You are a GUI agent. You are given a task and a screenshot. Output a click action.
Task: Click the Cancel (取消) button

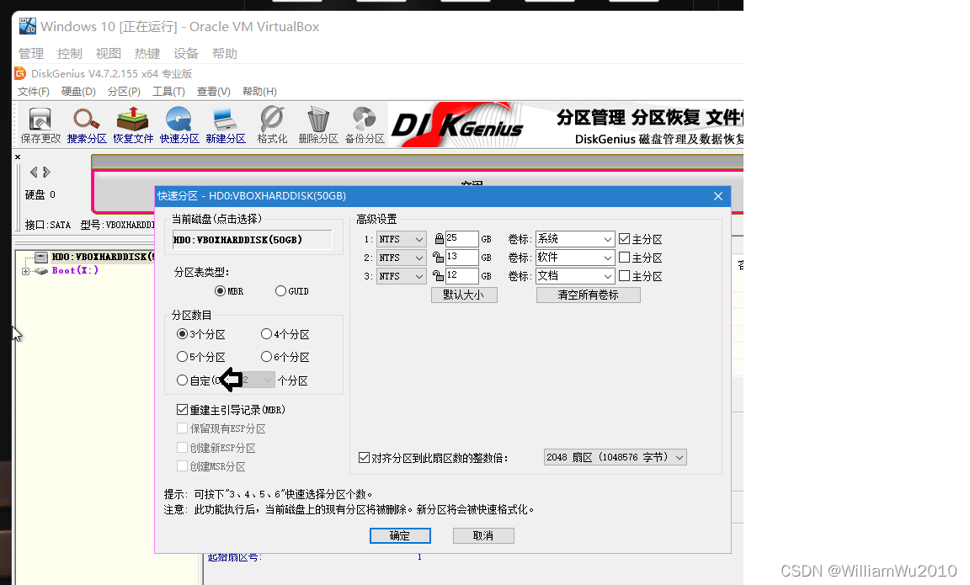[483, 535]
